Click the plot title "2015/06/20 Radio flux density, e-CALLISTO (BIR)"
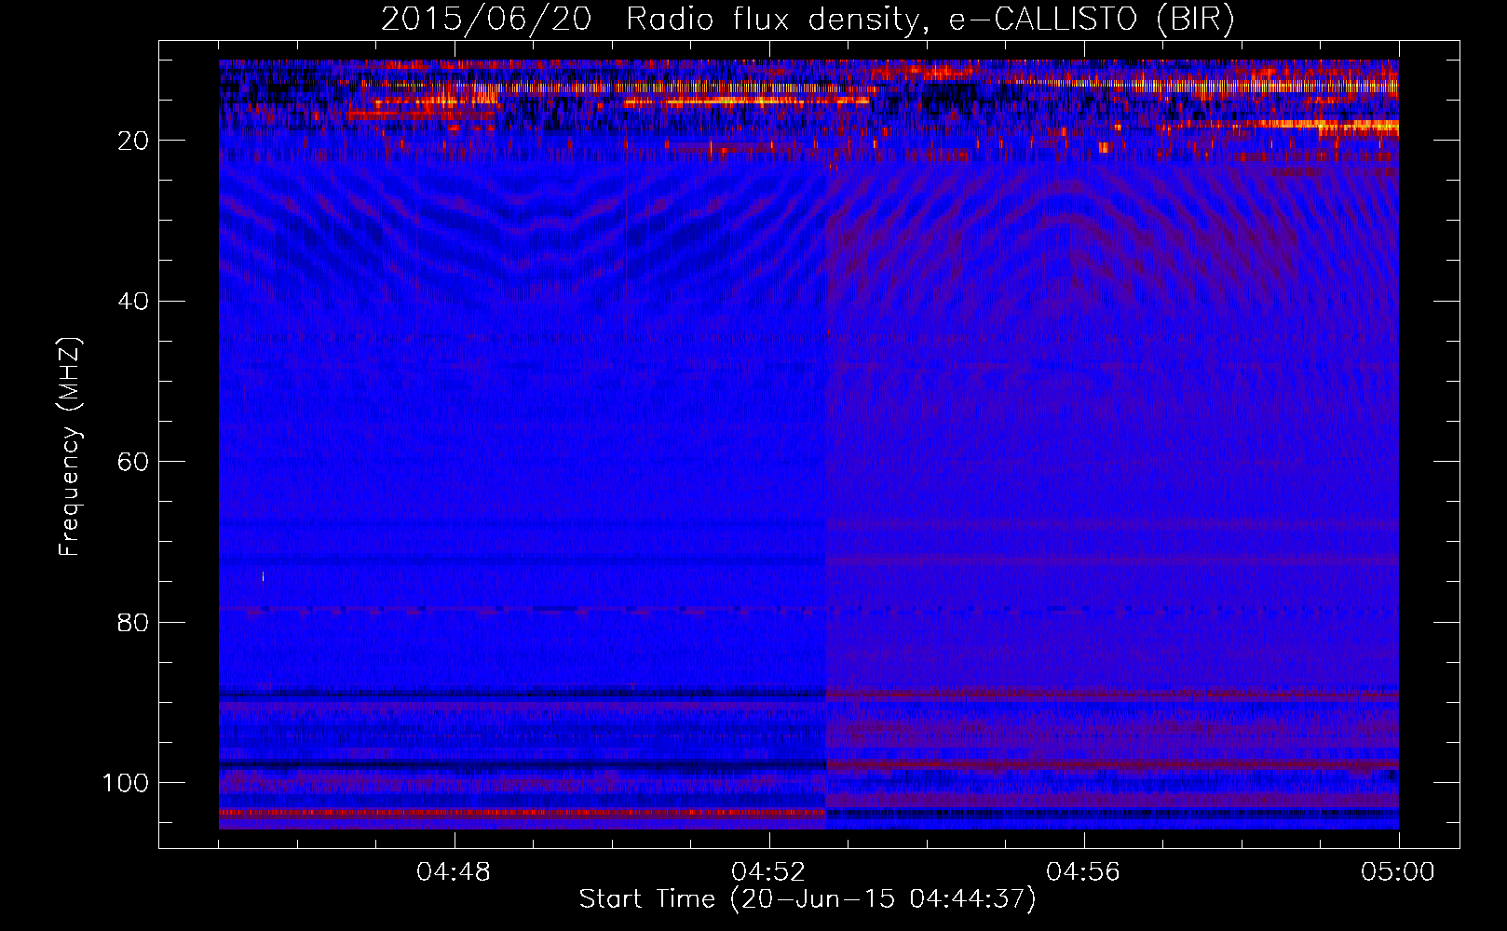 [x=808, y=20]
